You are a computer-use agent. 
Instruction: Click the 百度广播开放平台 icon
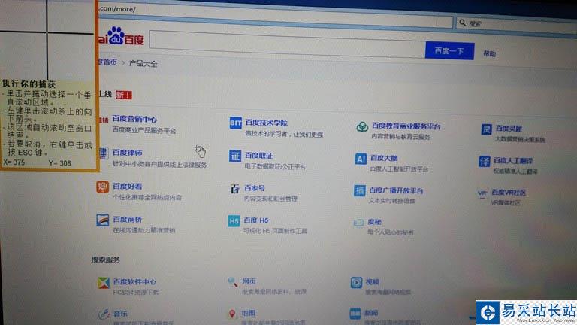coord(359,191)
